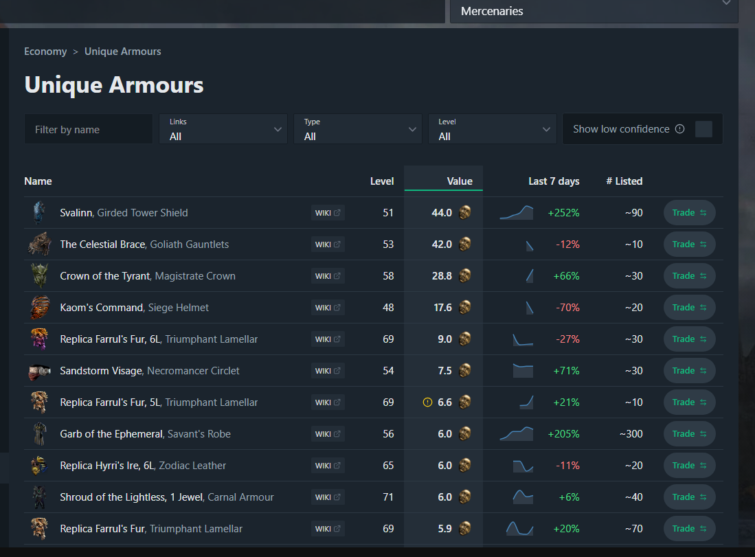Click Trade button for Garb of the Ephemeral

tap(690, 434)
